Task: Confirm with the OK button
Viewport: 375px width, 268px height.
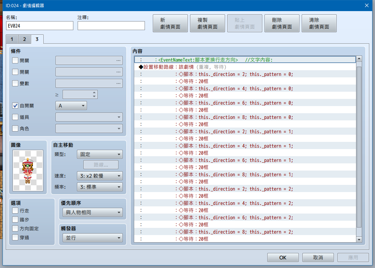Action: [x=283, y=258]
